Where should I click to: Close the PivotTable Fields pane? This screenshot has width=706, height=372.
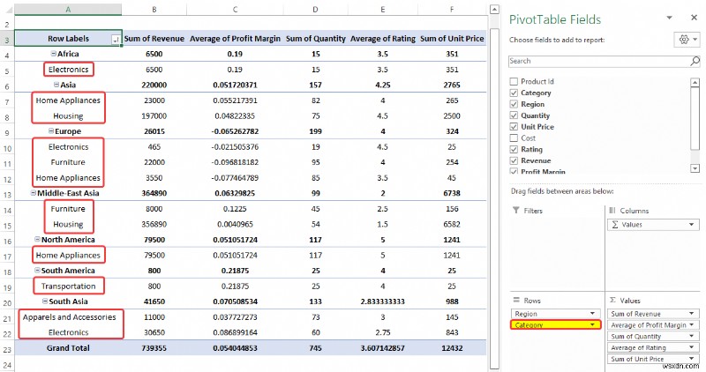[694, 18]
